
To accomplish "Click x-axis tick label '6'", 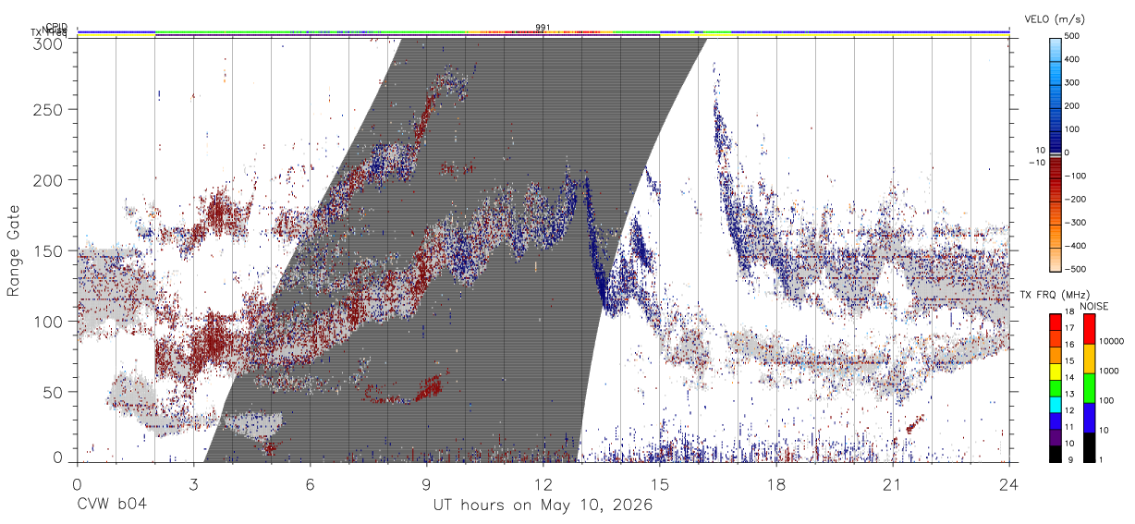I will (310, 484).
